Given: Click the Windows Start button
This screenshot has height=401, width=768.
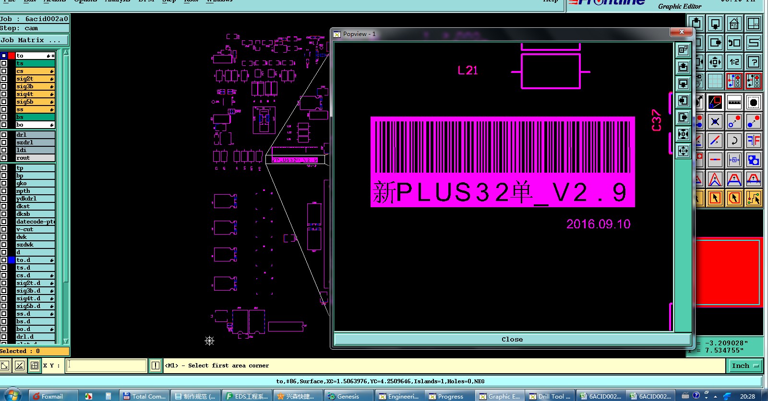Looking at the screenshot, I should 12,395.
